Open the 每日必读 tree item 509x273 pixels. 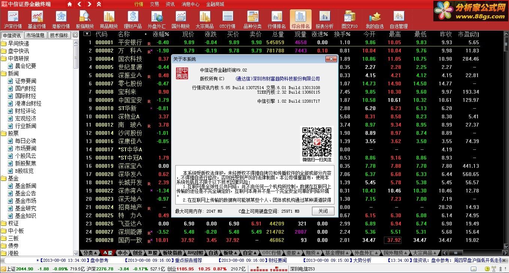(x=26, y=141)
